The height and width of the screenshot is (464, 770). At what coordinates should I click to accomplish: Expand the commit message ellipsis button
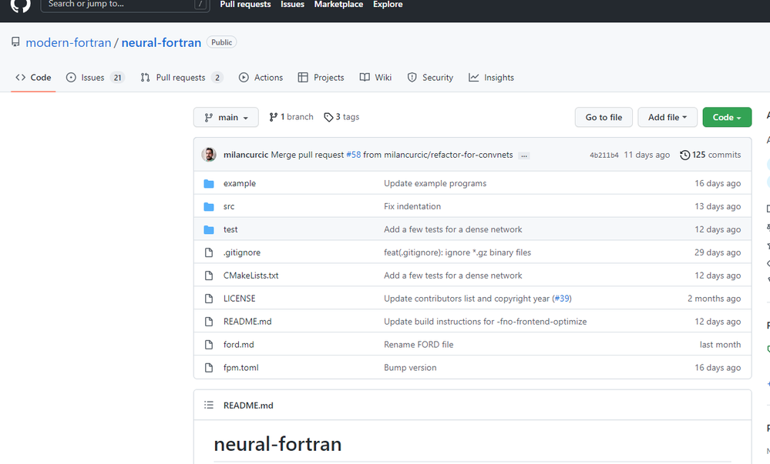click(x=524, y=155)
